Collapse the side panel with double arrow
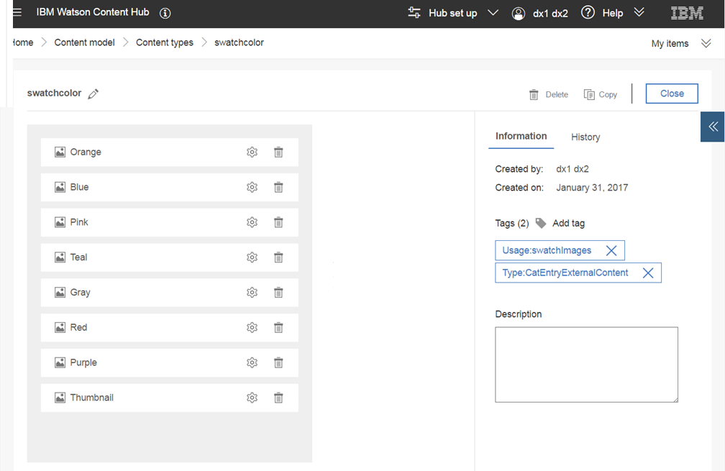Screen dimensions: 725x471 tap(713, 127)
